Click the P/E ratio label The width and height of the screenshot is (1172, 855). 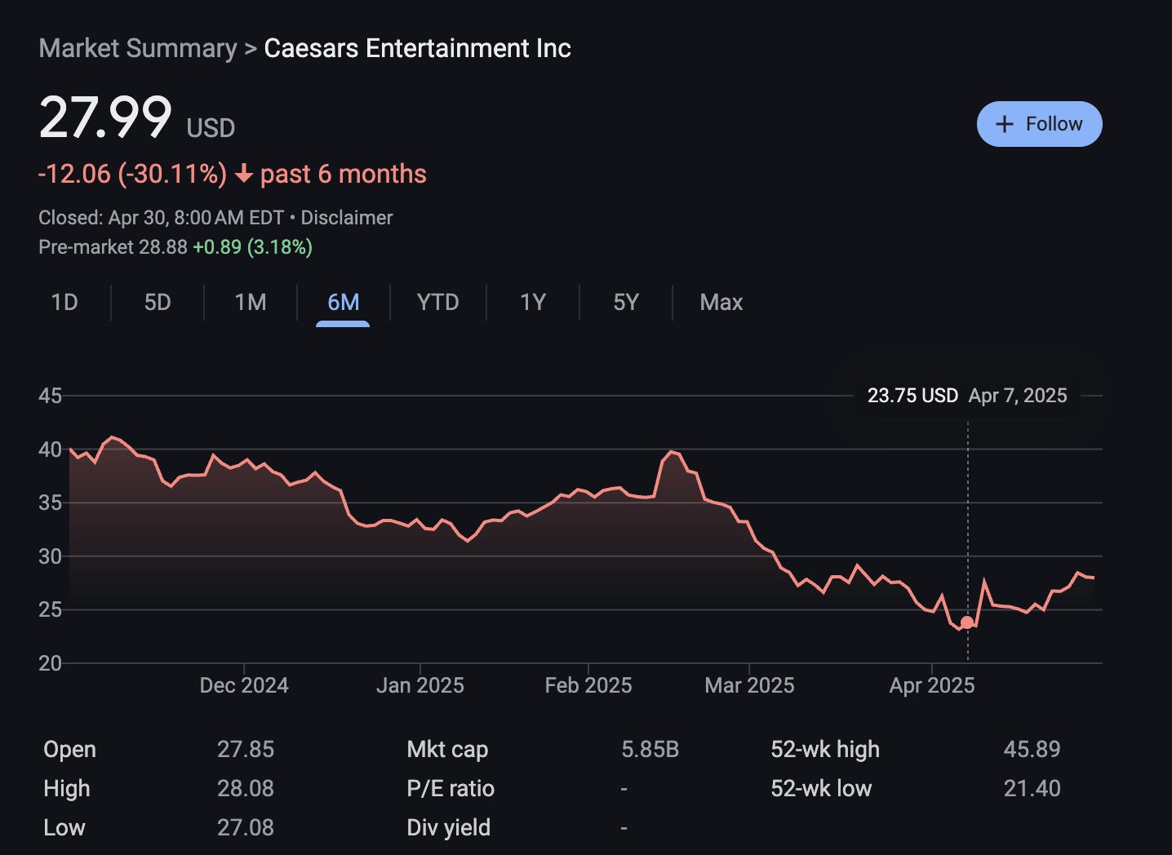tap(451, 788)
